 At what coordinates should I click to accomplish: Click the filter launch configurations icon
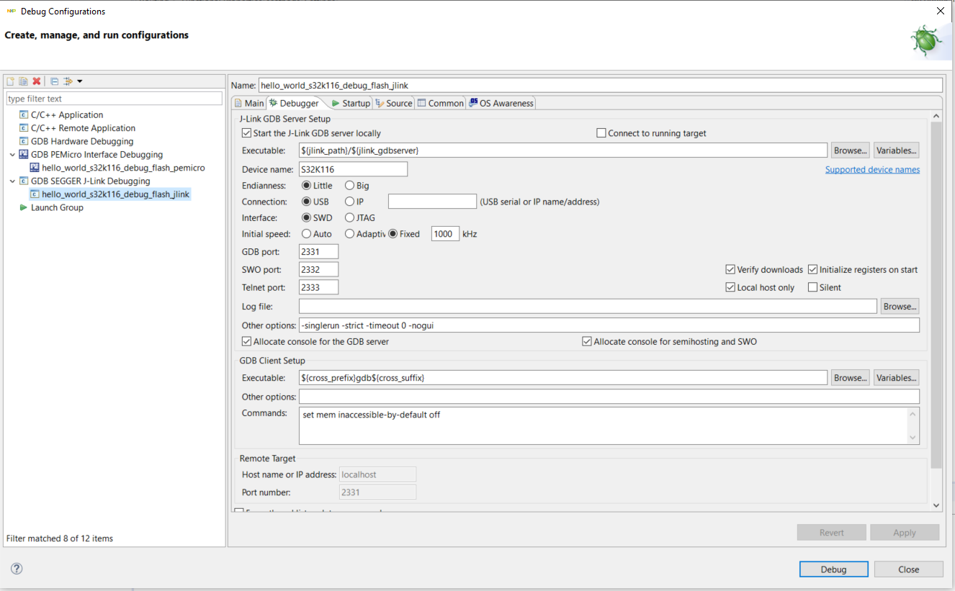(x=68, y=81)
